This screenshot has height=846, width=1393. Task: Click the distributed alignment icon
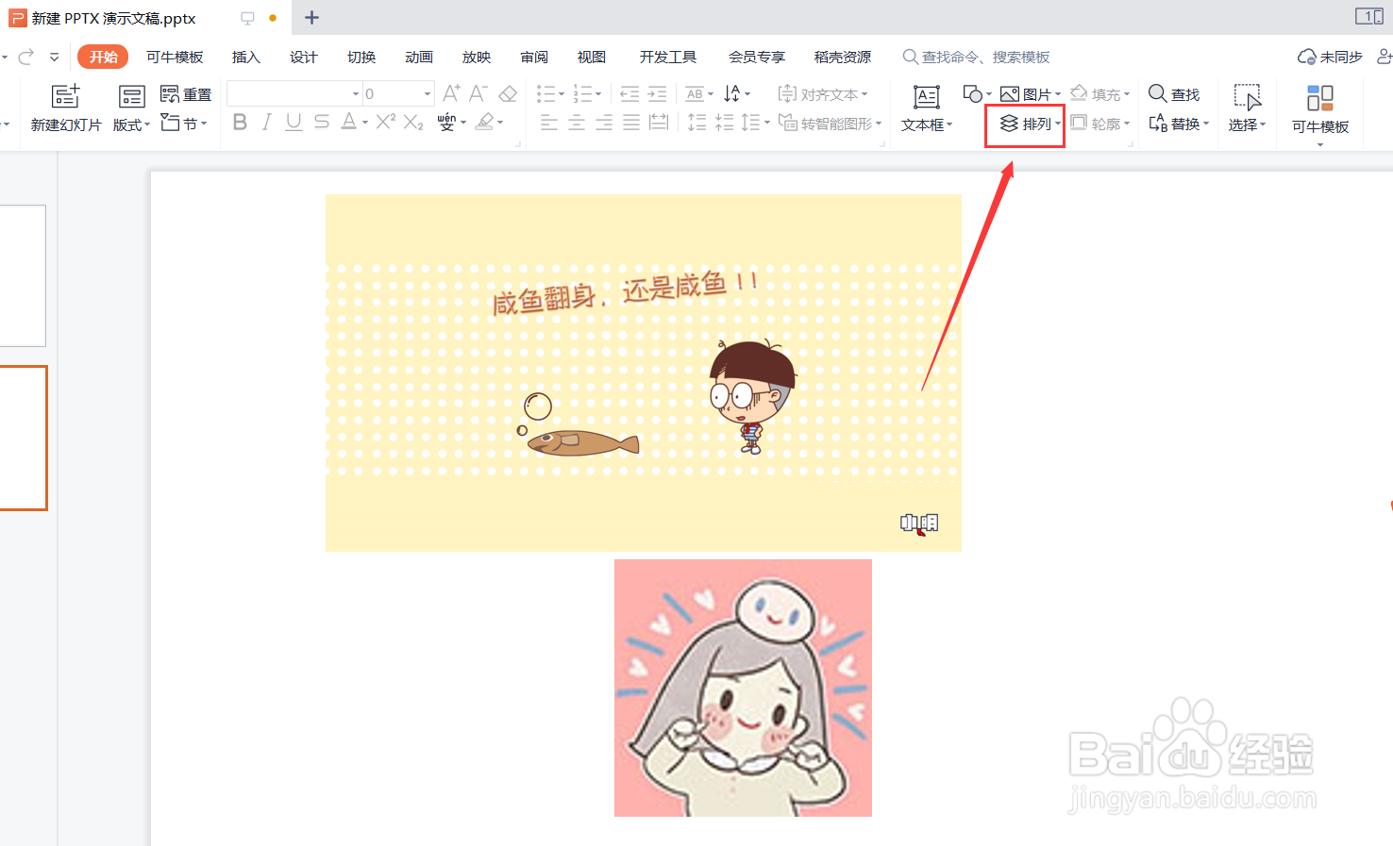(x=659, y=122)
